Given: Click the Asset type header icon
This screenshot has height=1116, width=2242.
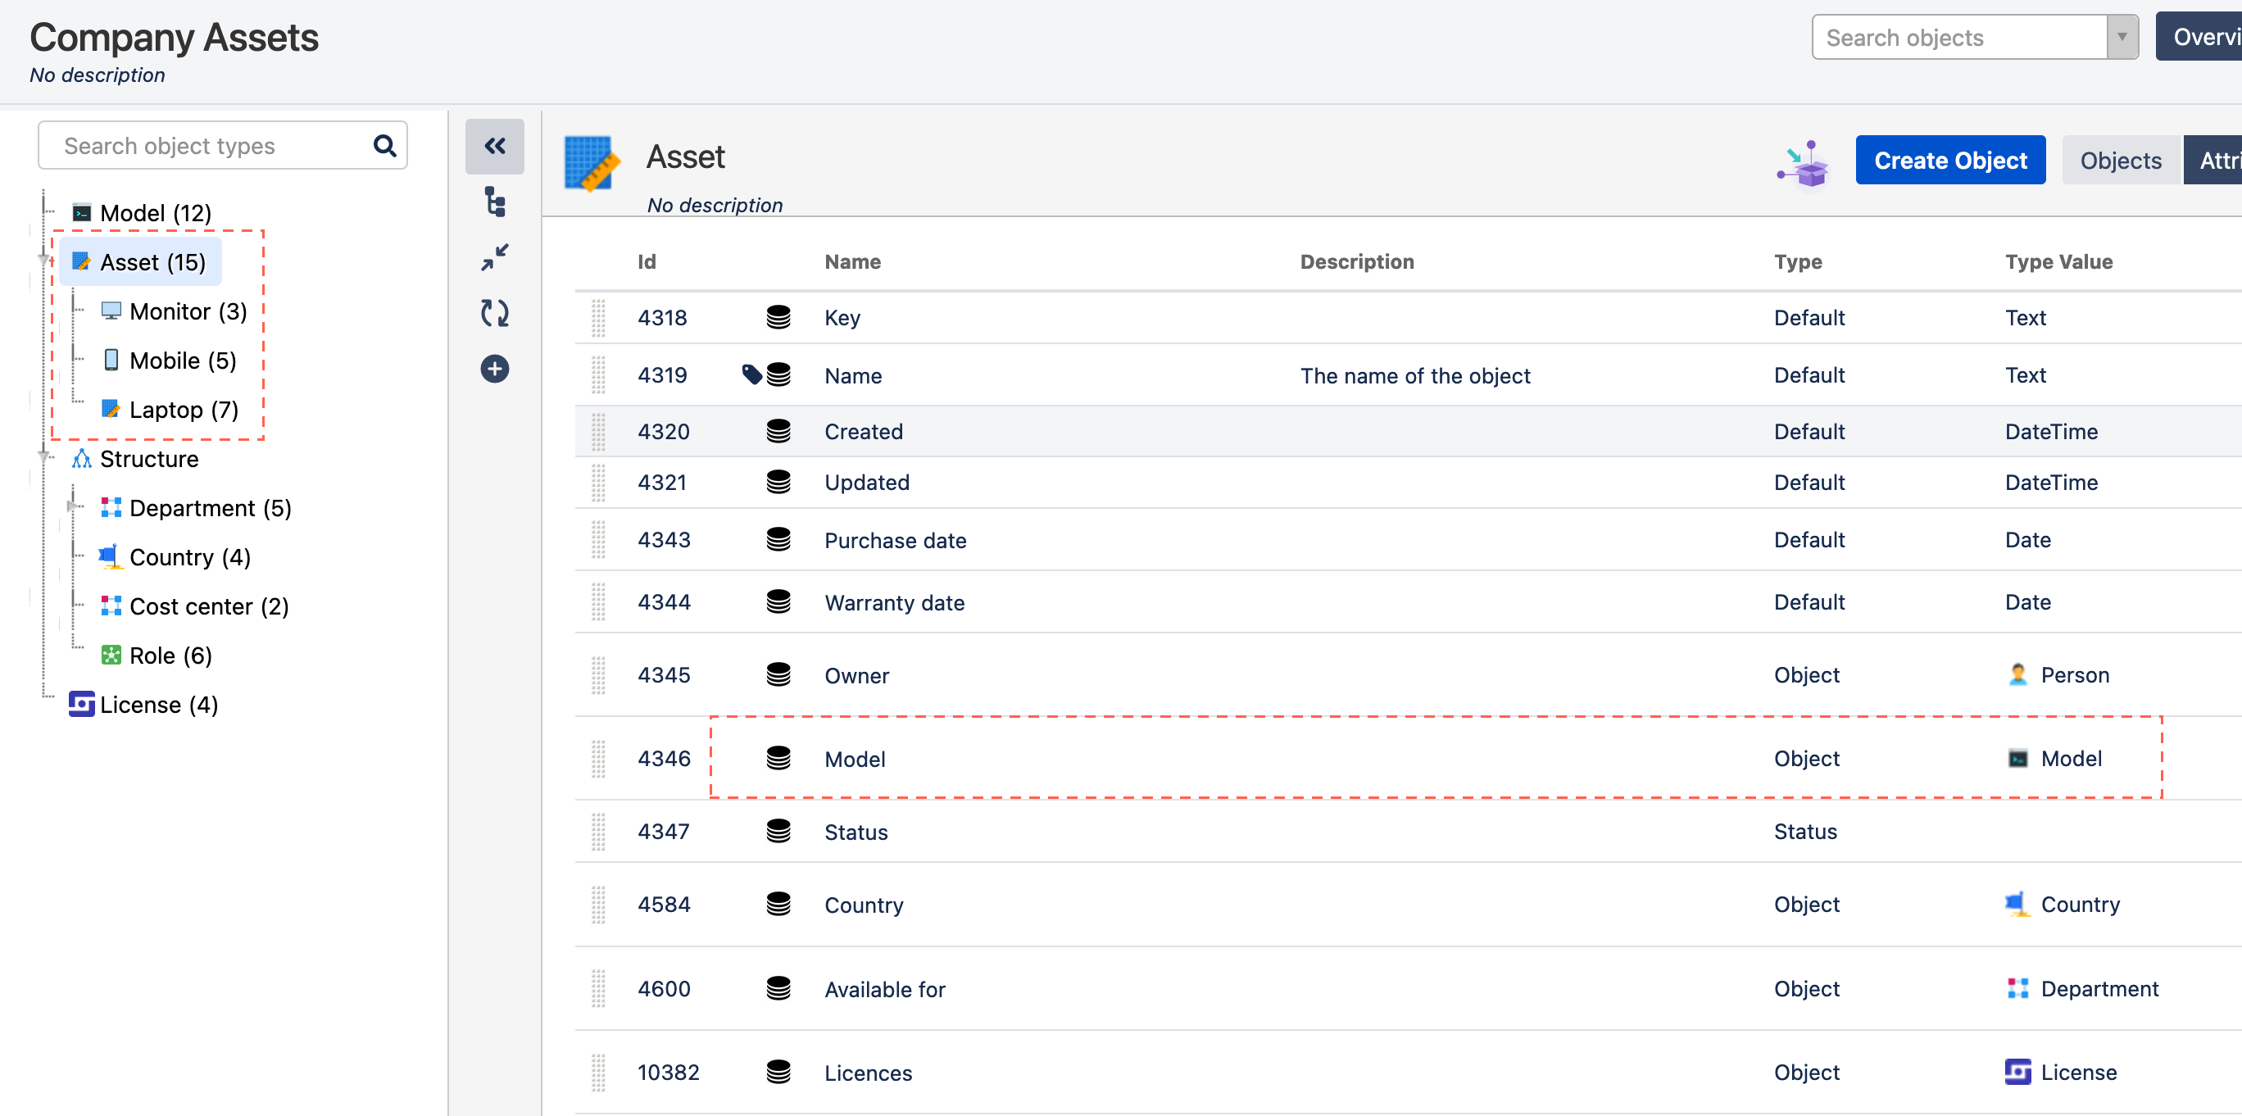Looking at the screenshot, I should [592, 163].
